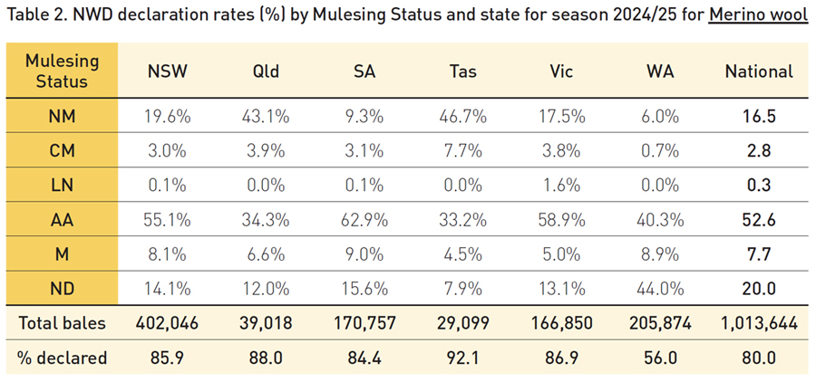Select the Mulesing Status header cell

[x=62, y=71]
